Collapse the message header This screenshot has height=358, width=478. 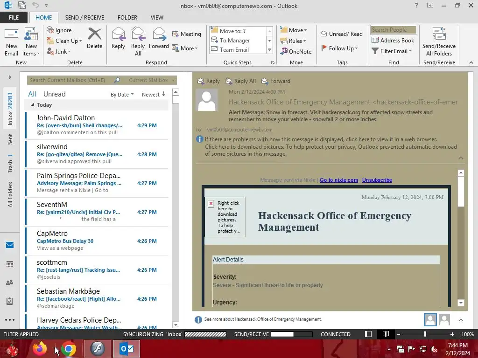point(461,158)
